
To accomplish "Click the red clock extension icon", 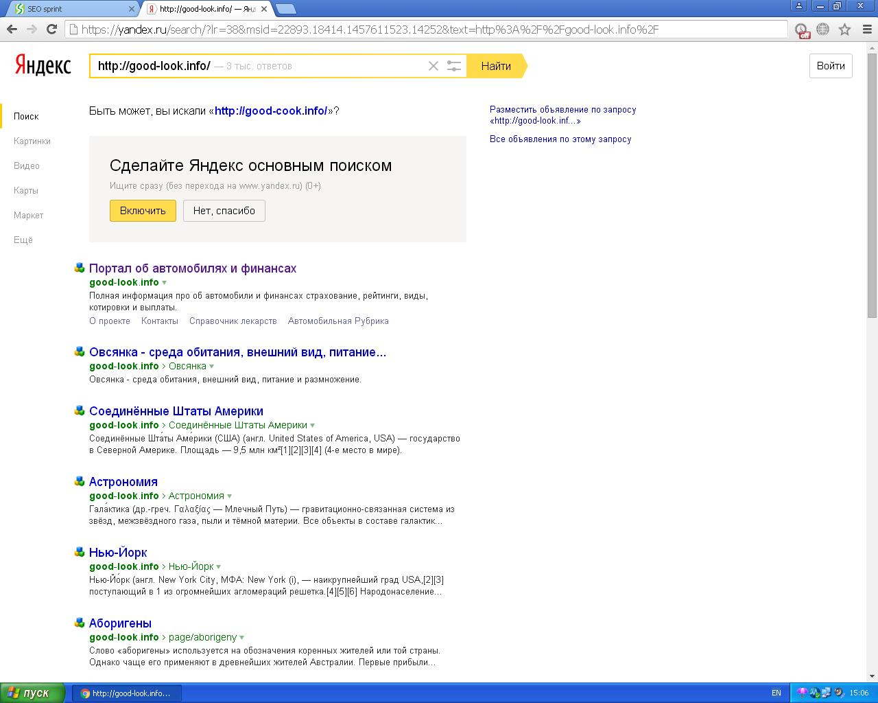I will click(x=802, y=30).
